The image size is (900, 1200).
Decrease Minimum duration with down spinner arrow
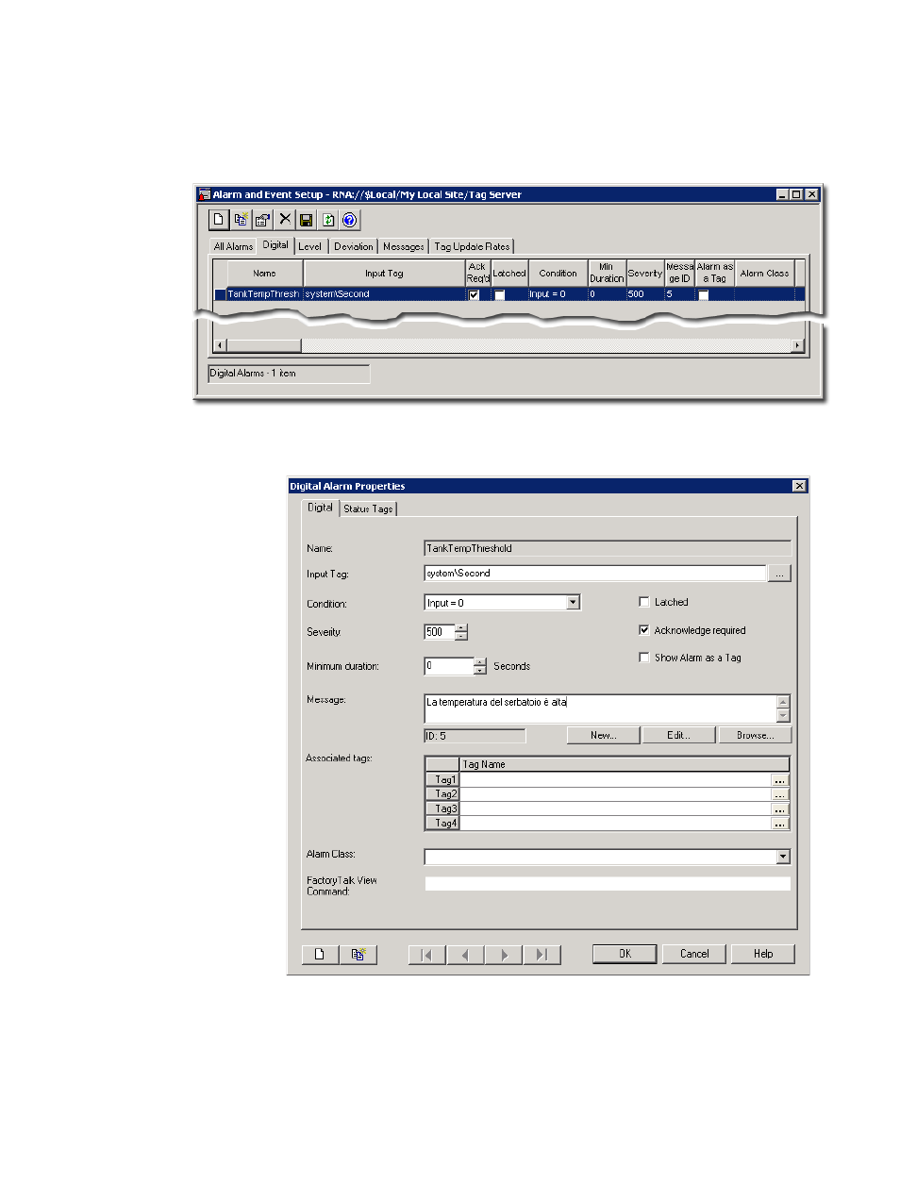(x=480, y=670)
